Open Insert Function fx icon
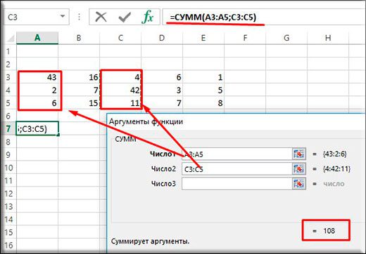This screenshot has width=366, height=254. click(148, 17)
